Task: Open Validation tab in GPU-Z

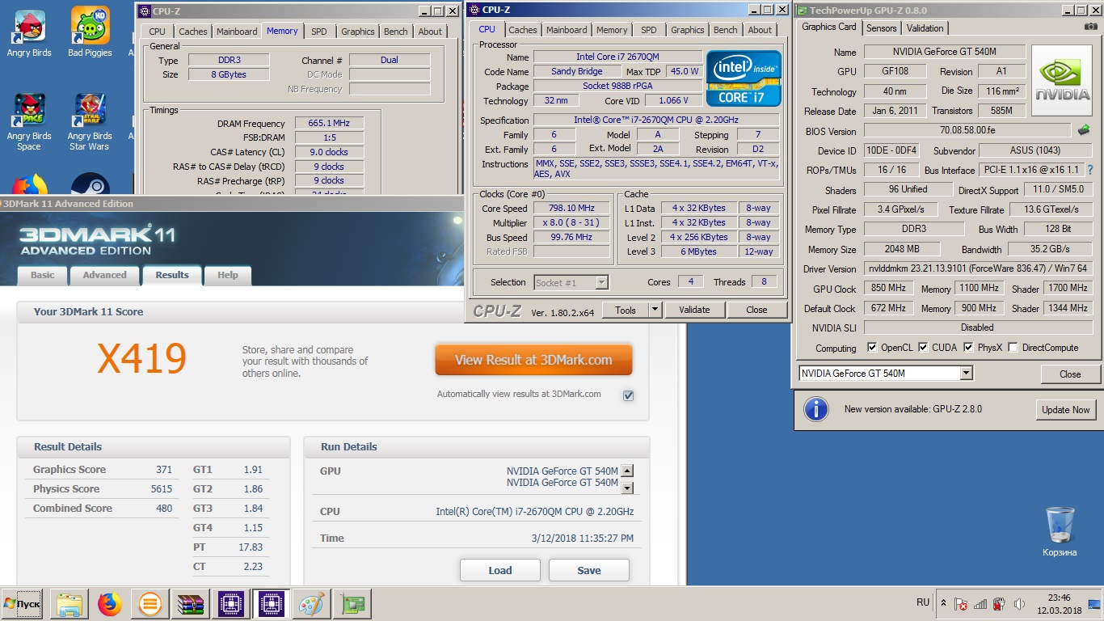Action: tap(925, 27)
